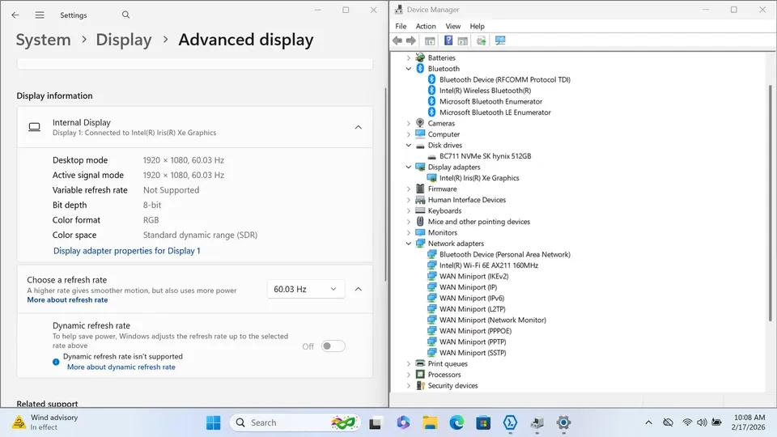Open the More about refresh rate link

[67, 300]
